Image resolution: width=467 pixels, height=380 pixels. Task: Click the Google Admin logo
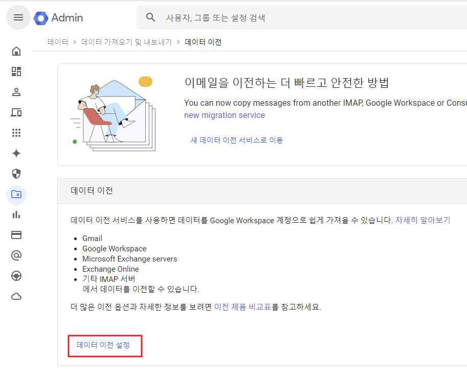(x=58, y=18)
